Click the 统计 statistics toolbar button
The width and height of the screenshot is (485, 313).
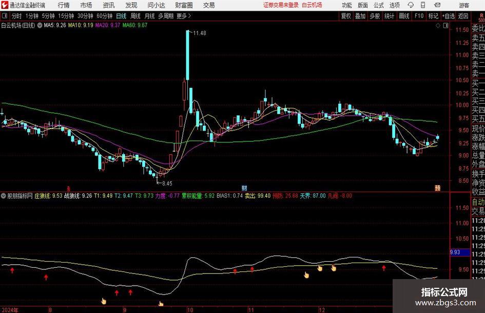pyautogui.click(x=389, y=16)
